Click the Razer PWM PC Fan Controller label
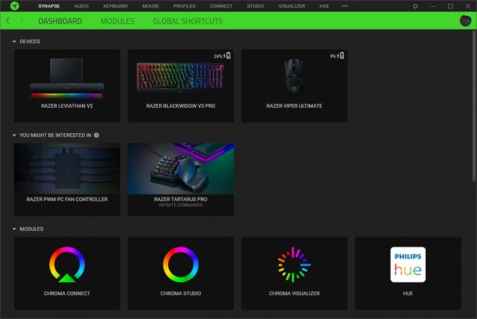477x319 pixels. pyautogui.click(x=67, y=199)
